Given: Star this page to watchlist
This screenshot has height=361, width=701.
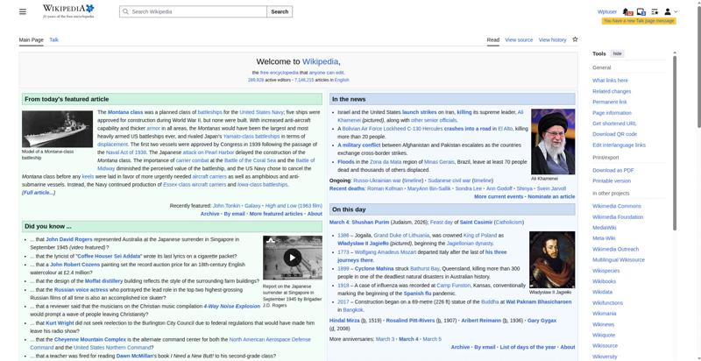Looking at the screenshot, I should [x=575, y=39].
